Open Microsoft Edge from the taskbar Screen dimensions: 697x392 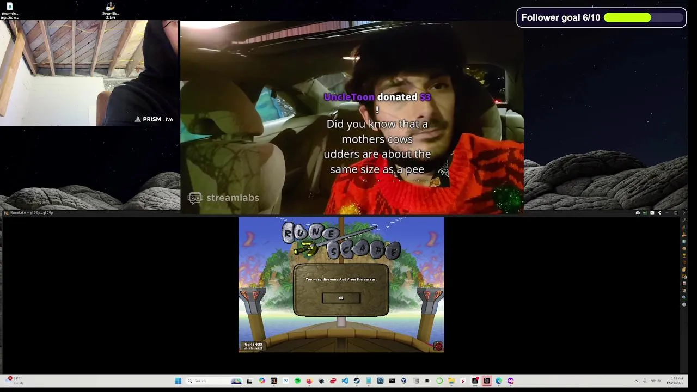click(x=498, y=381)
